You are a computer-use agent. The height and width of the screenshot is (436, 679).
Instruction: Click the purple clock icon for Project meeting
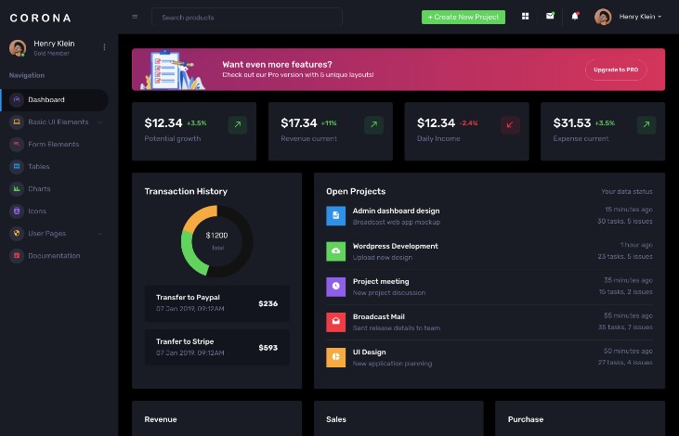coord(335,287)
